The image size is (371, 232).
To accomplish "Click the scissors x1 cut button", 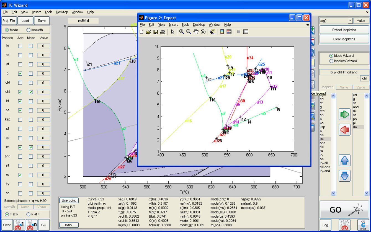I will (20, 225).
